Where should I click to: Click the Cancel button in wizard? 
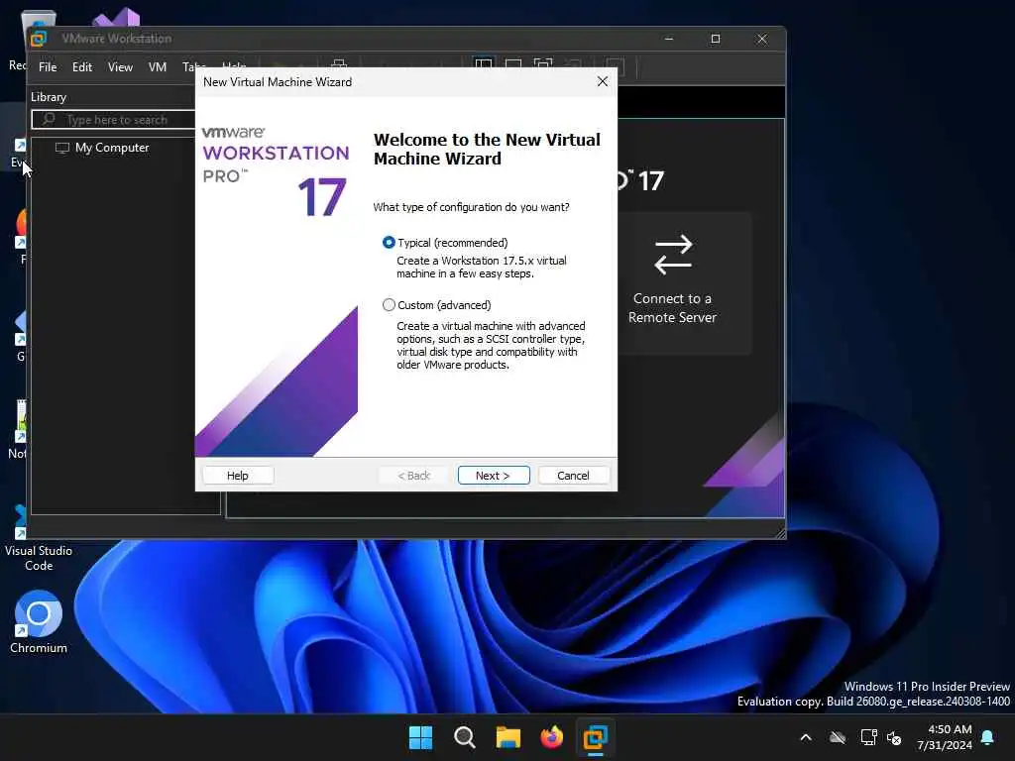pyautogui.click(x=573, y=475)
